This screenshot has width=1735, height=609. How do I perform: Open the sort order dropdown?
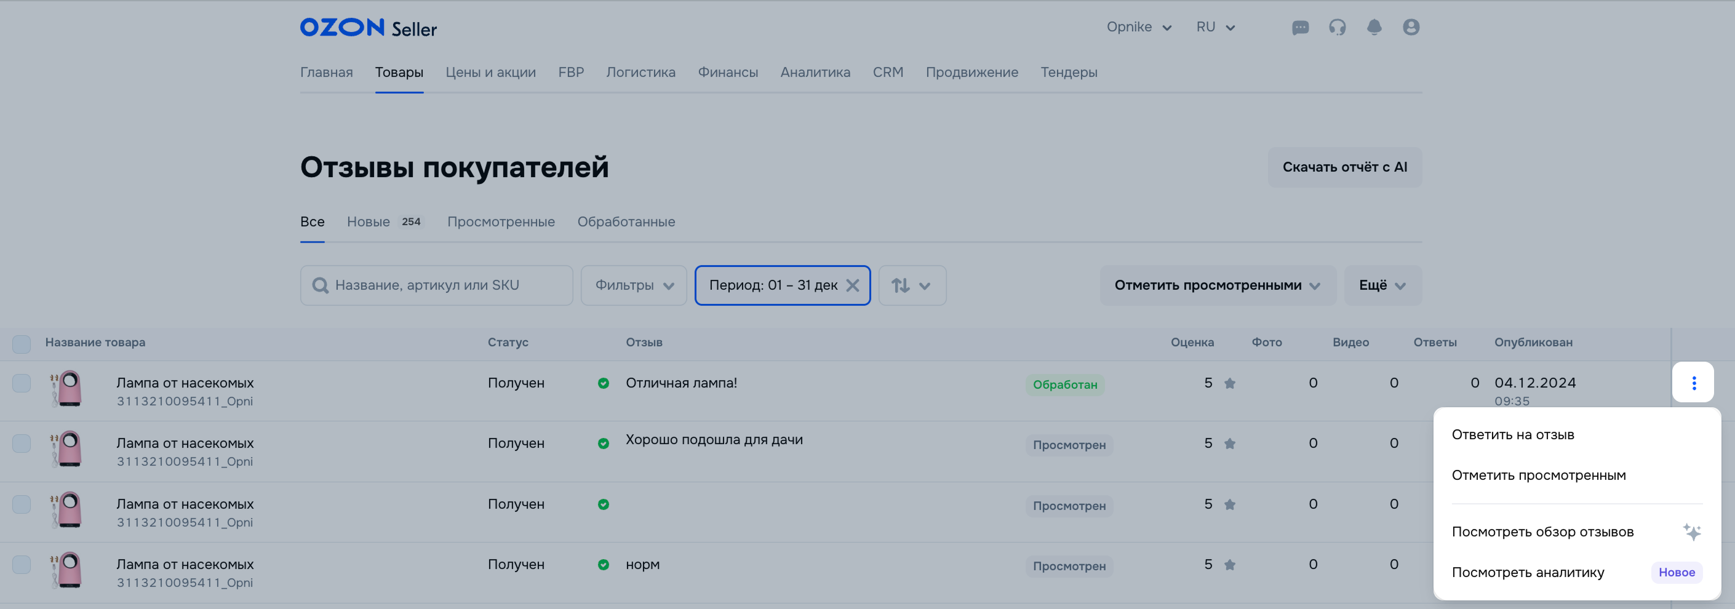tap(912, 285)
